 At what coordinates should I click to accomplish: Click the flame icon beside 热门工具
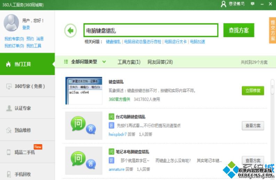(8, 64)
